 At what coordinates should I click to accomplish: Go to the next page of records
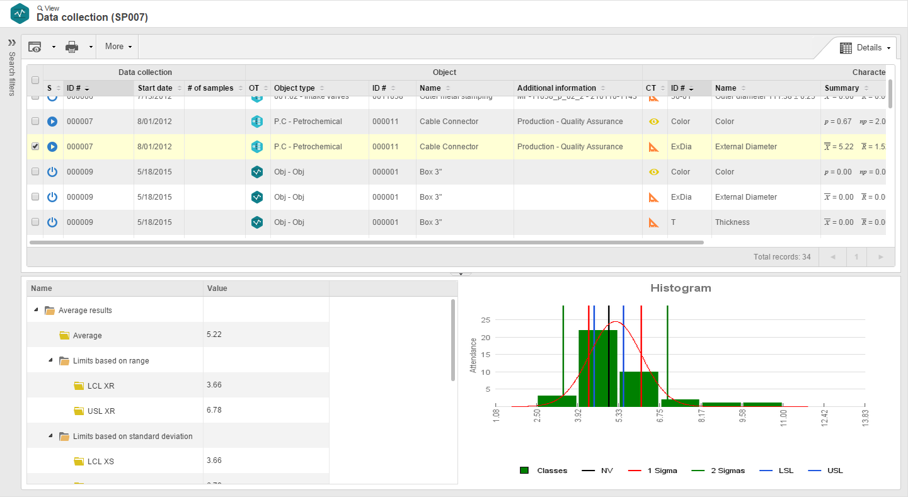click(881, 257)
